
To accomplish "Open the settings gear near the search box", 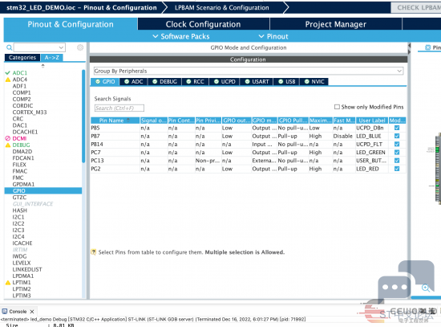I will 80,47.
